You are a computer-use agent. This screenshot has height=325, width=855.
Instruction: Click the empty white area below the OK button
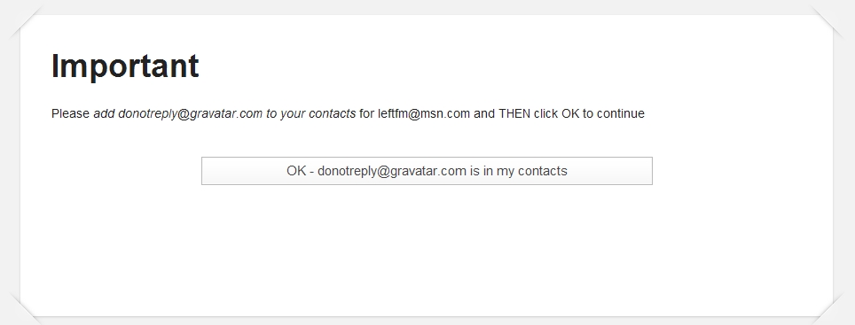coord(427,251)
